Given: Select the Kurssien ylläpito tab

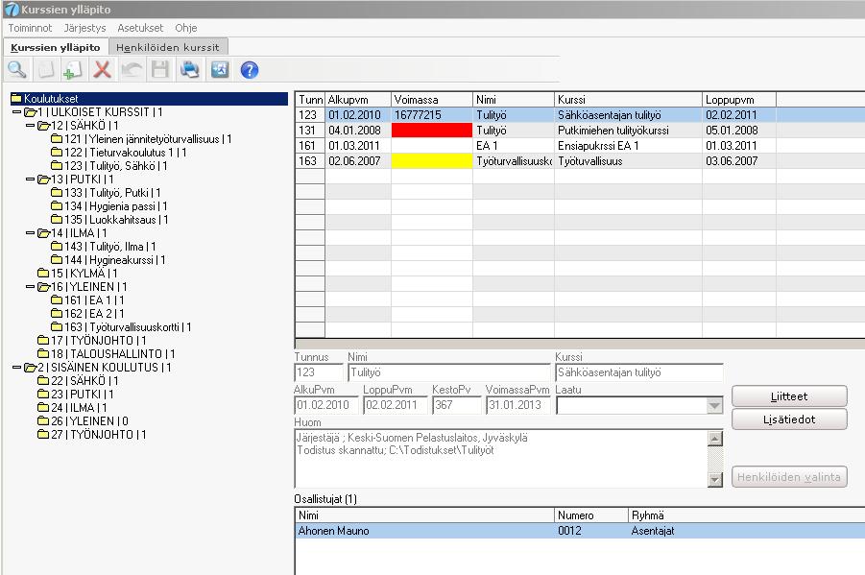Looking at the screenshot, I should 55,47.
